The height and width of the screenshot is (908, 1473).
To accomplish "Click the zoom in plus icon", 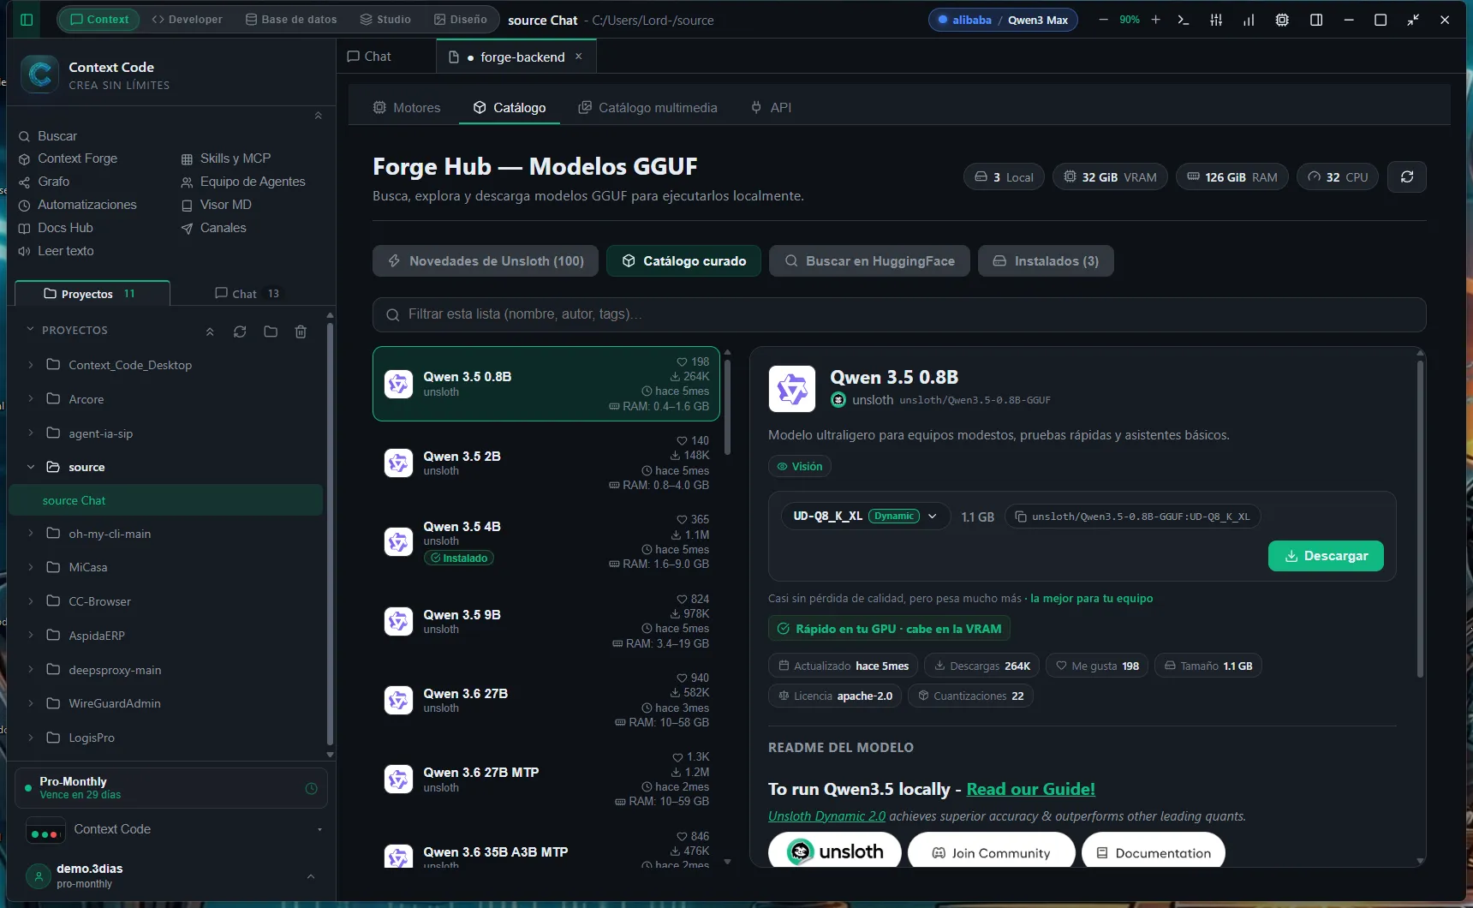I will tap(1155, 20).
